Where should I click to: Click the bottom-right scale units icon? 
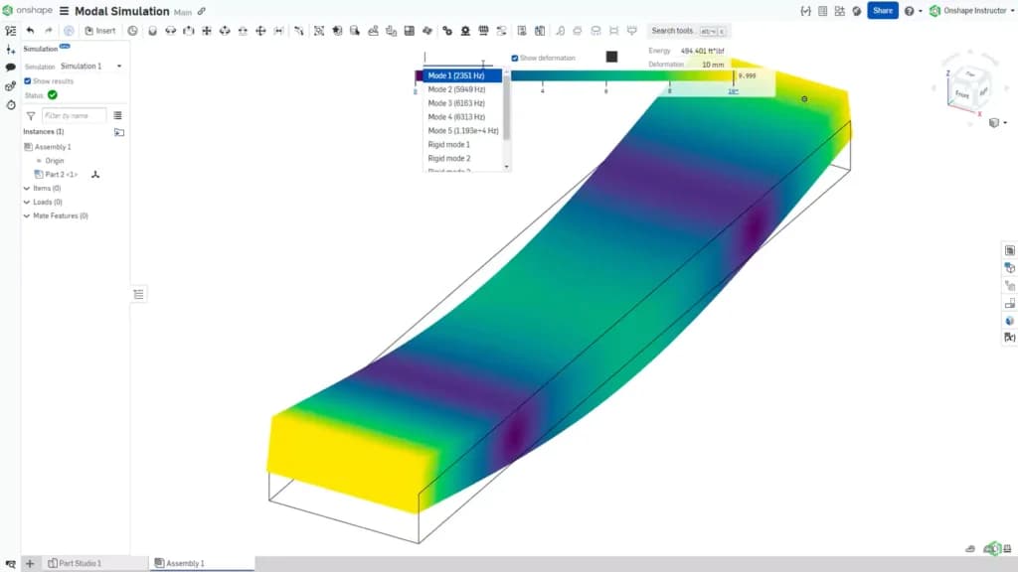[x=1007, y=548]
